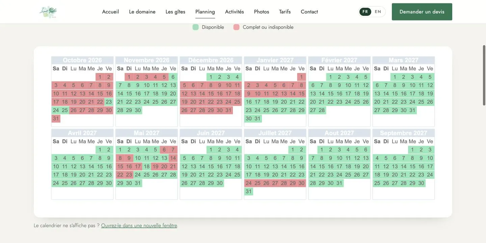Select day 6 in Novembre 2026

coord(173,77)
